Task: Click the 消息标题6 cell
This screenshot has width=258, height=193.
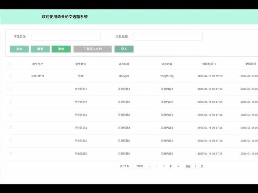Action: coord(124,154)
